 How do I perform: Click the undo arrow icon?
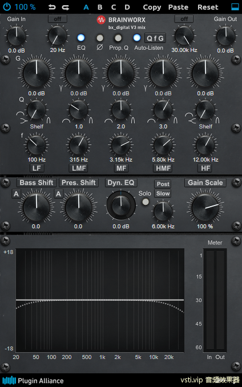(x=52, y=7)
